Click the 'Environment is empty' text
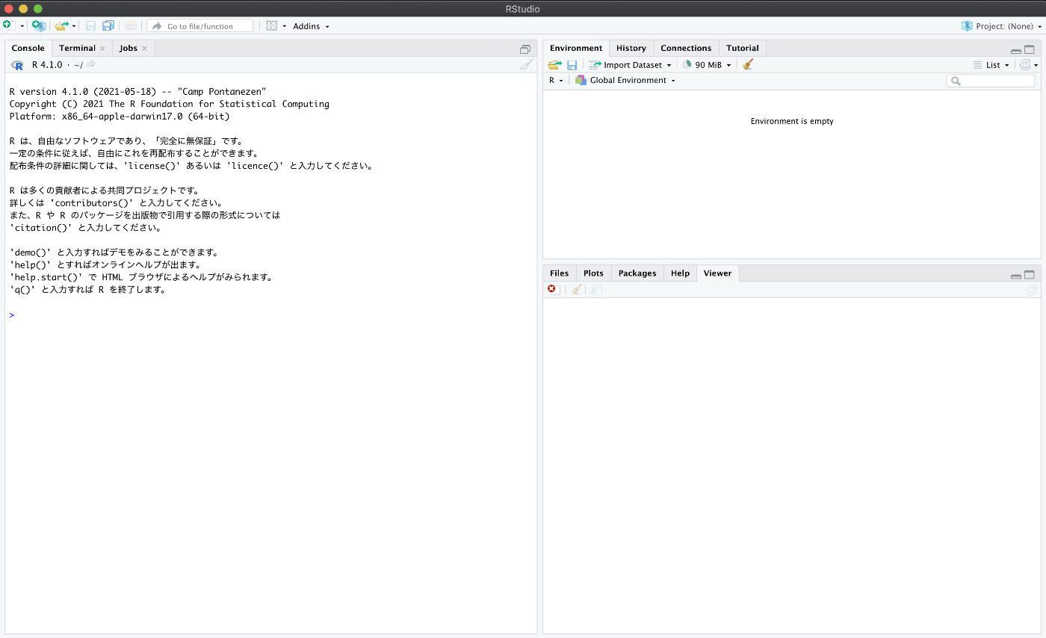Viewport: 1046px width, 638px height. (x=792, y=121)
